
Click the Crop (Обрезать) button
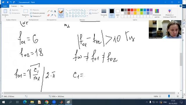(x=35, y=10)
